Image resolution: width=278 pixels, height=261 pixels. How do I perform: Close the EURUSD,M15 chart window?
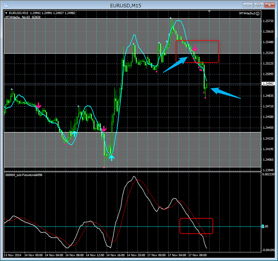tap(269, 5)
